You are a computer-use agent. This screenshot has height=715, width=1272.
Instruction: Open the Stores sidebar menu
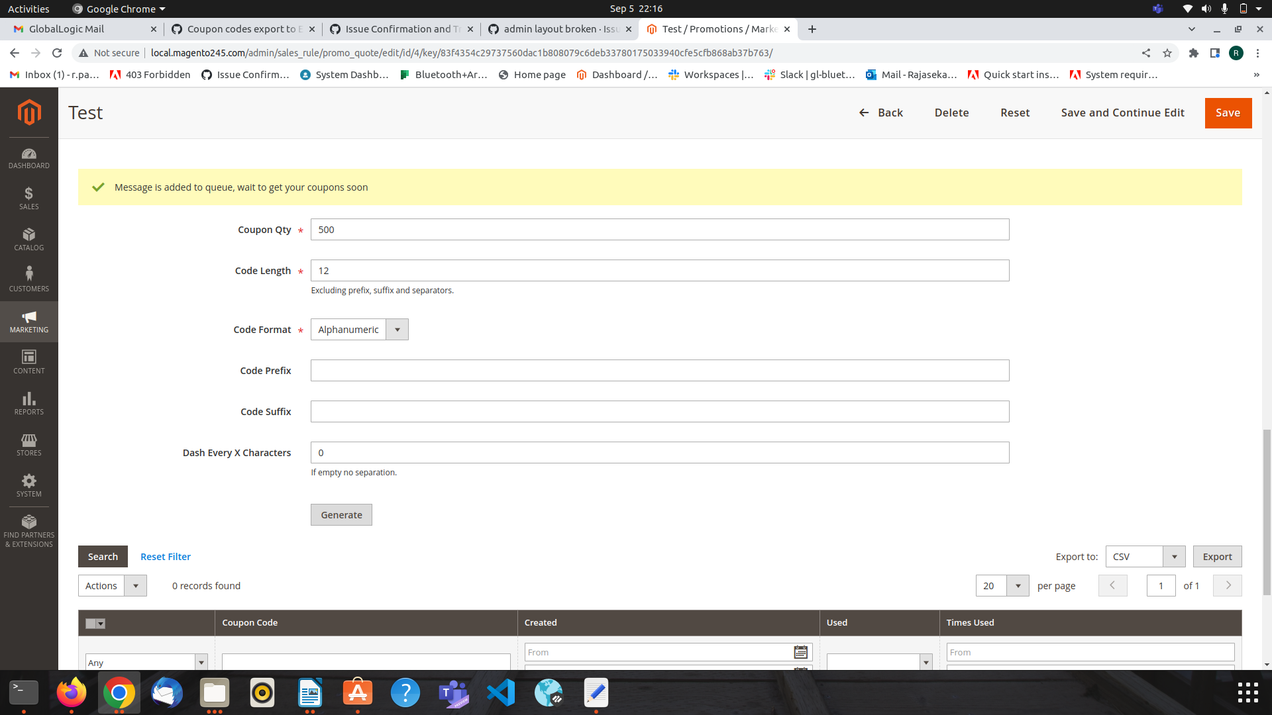click(x=29, y=444)
